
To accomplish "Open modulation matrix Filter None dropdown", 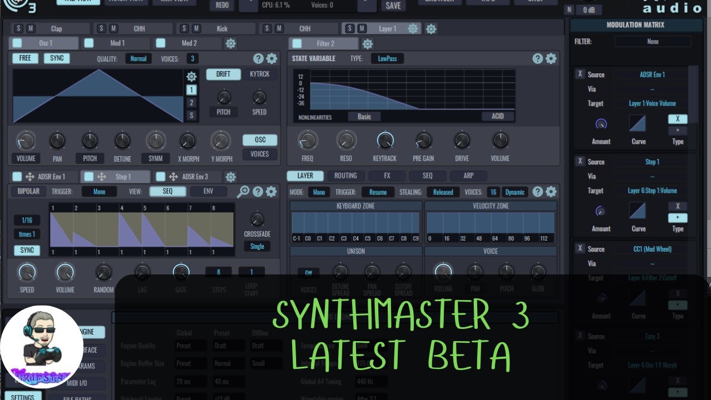I will [x=653, y=41].
